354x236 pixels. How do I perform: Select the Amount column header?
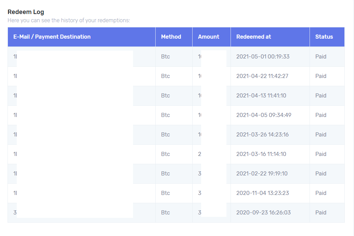(208, 37)
